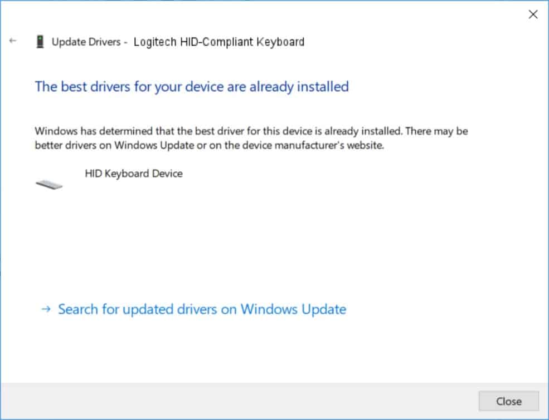The height and width of the screenshot is (420, 549).
Task: Click the "Windows has determined" text line
Action: coord(251,132)
